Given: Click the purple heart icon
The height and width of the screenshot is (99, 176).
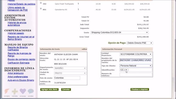Looking at the screenshot, I should 23,91.
